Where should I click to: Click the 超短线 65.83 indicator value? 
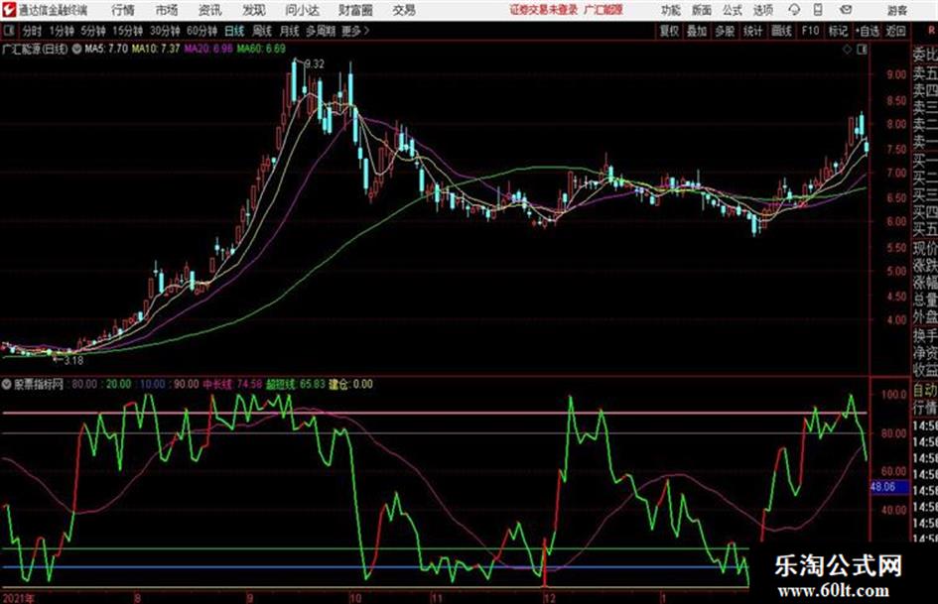tap(296, 384)
